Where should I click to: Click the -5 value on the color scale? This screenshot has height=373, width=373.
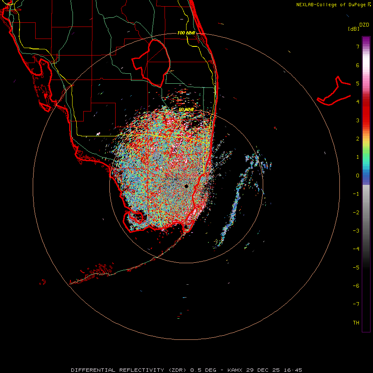(x=356, y=268)
